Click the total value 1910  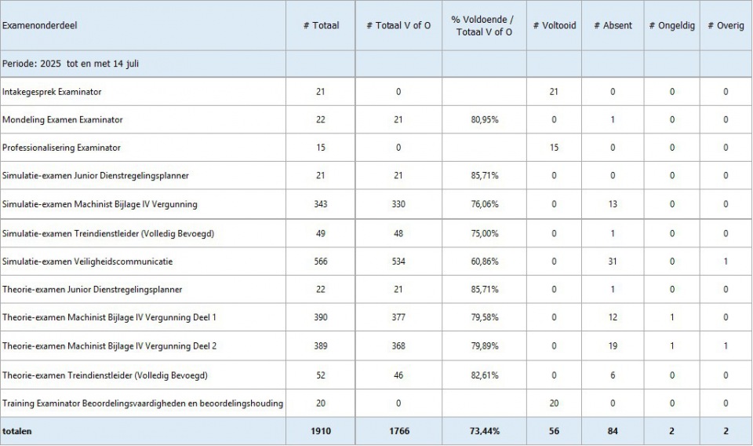321,431
